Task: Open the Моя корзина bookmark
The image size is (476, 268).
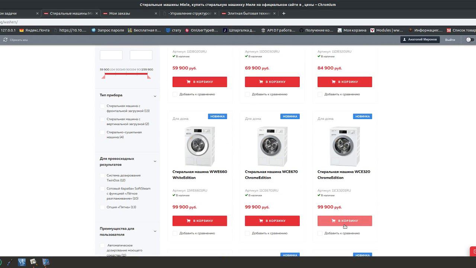Action: tap(352, 30)
